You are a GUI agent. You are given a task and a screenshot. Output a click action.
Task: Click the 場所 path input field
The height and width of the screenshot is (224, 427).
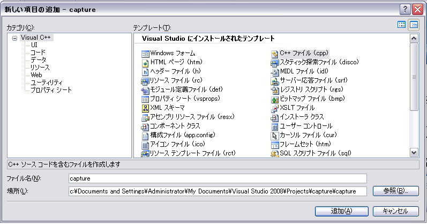coord(218,191)
